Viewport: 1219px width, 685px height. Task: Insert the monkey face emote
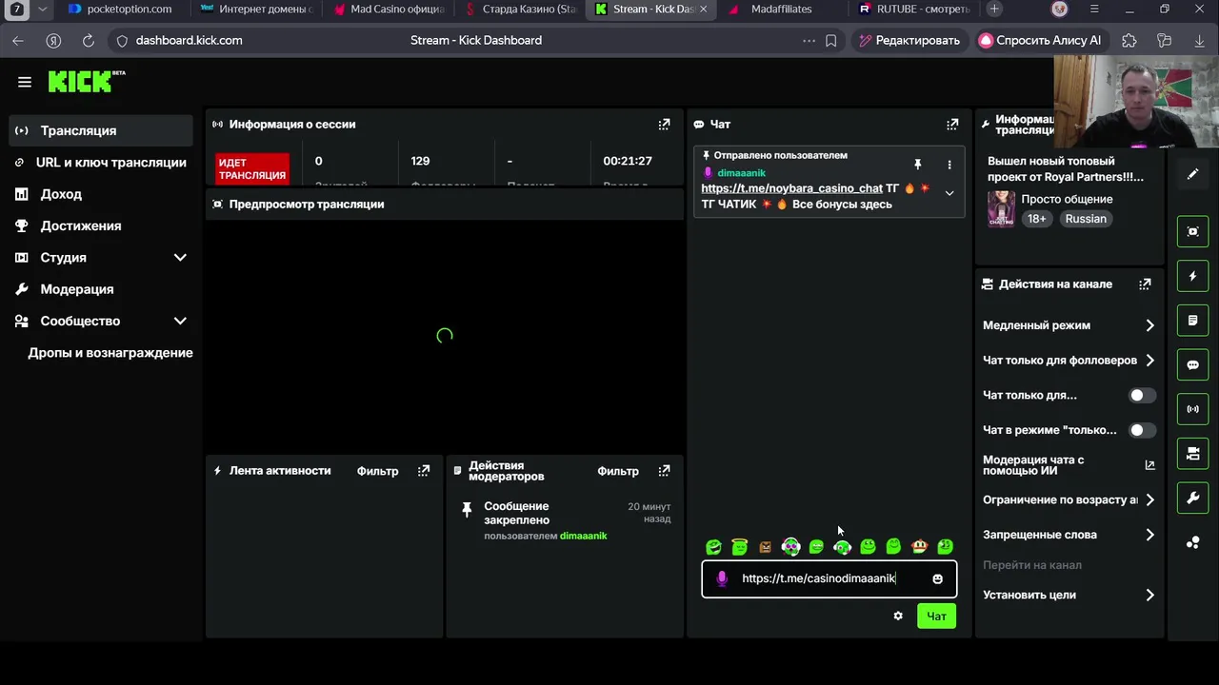(919, 547)
